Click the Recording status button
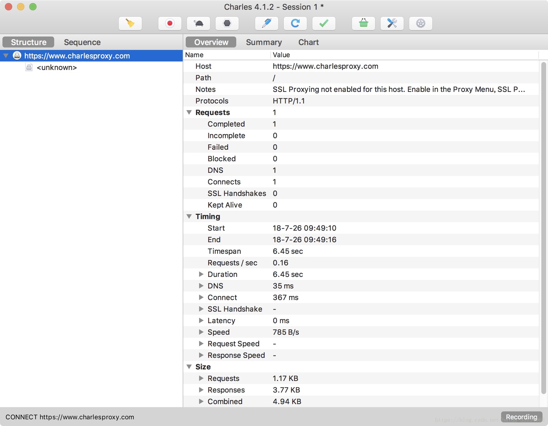This screenshot has width=548, height=426. [522, 417]
